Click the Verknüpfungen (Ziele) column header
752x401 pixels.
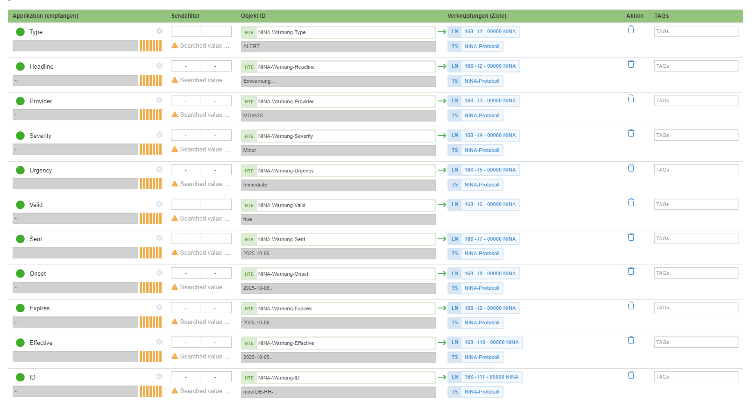click(x=476, y=16)
